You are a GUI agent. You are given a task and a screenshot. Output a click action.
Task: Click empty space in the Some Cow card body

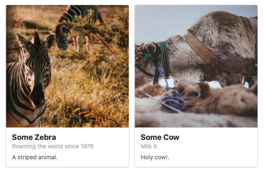pyautogui.click(x=218, y=147)
